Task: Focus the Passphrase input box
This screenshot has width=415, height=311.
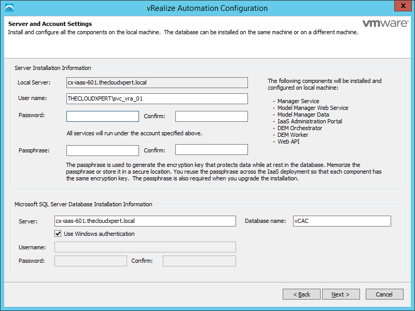Action: [x=103, y=150]
